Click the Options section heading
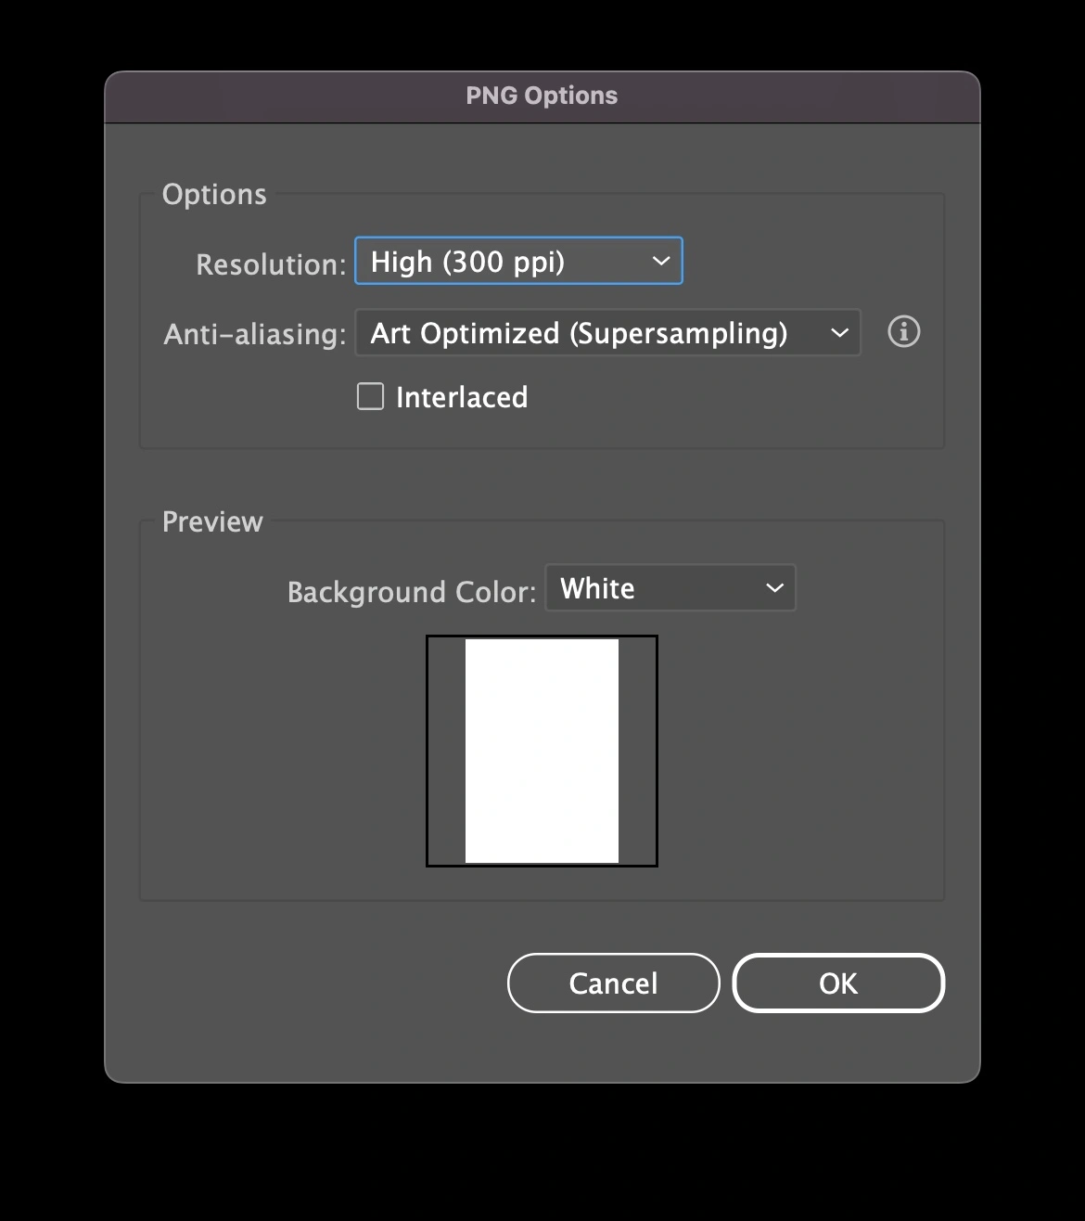This screenshot has width=1085, height=1221. [214, 195]
